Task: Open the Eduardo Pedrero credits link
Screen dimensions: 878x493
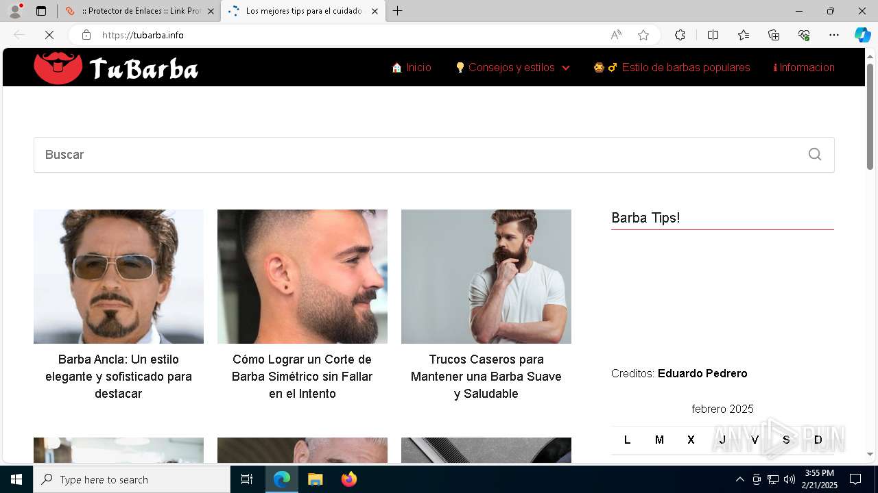Action: click(702, 373)
